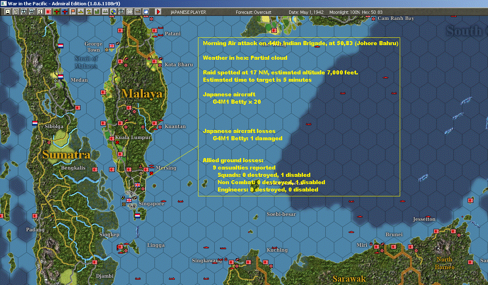This screenshot has width=488, height=285.
Task: Click the OP toolbar button
Action: click(129, 12)
